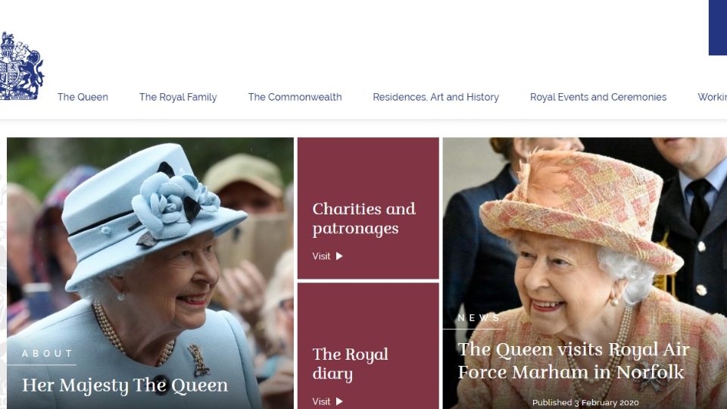Open the Queen visits Royal Air Force Marham article

[573, 361]
